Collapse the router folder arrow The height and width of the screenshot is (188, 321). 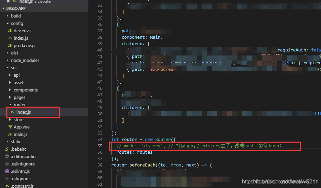coord(10,105)
